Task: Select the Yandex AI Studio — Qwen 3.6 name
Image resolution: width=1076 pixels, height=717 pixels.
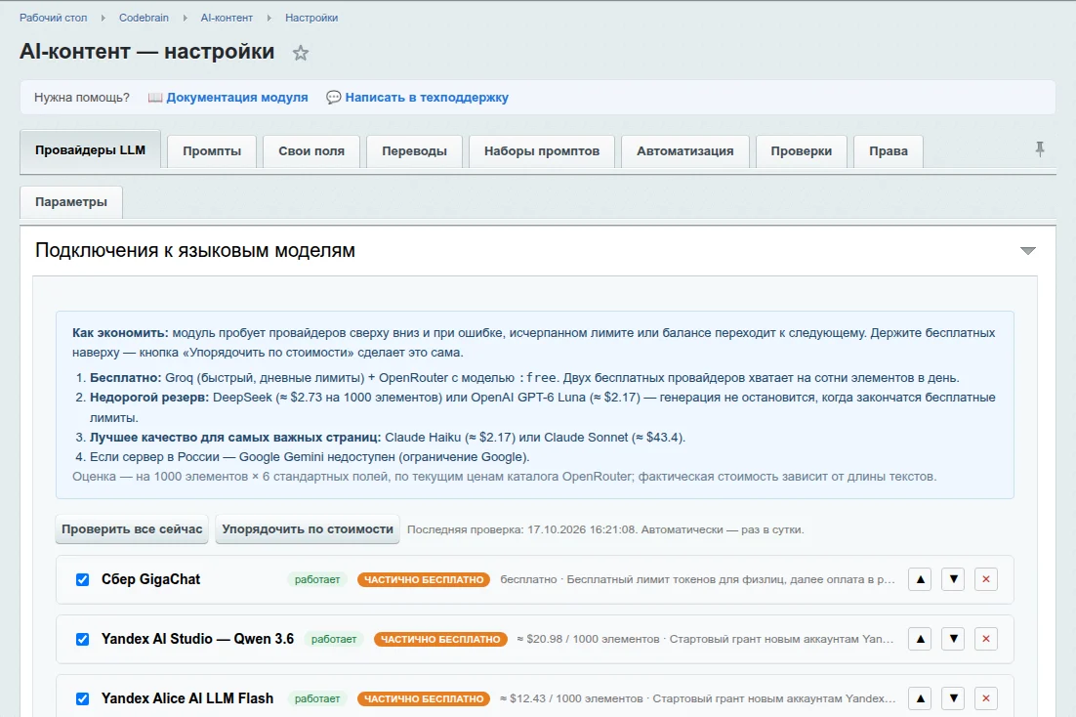Action: (197, 640)
